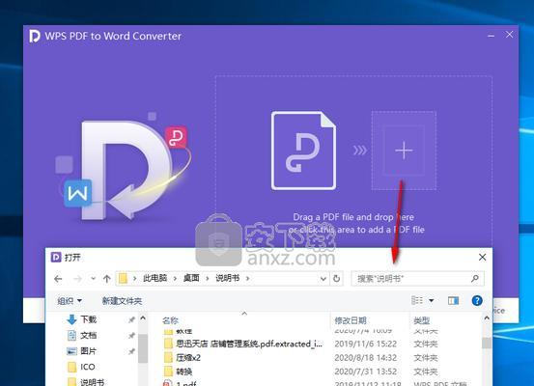534x386 pixels.
Task: Click 此电脑 in the address path
Action: (x=155, y=278)
